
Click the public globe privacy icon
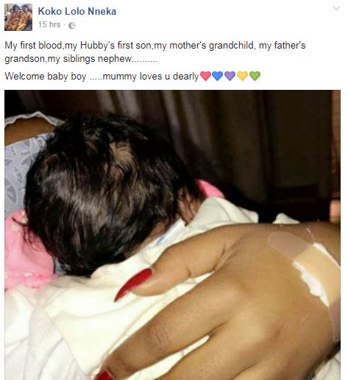[x=72, y=25]
